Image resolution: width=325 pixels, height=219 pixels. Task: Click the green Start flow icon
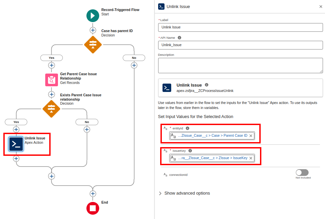[93, 16]
